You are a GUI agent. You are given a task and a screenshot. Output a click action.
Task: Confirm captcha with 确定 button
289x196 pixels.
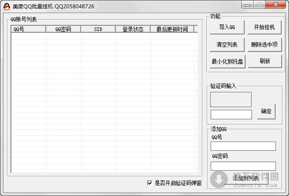click(266, 111)
